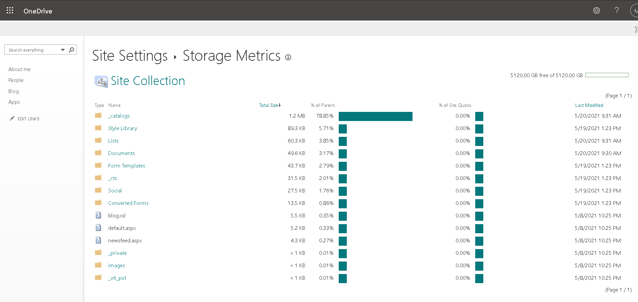Click the Site Collection icon

coord(101,82)
